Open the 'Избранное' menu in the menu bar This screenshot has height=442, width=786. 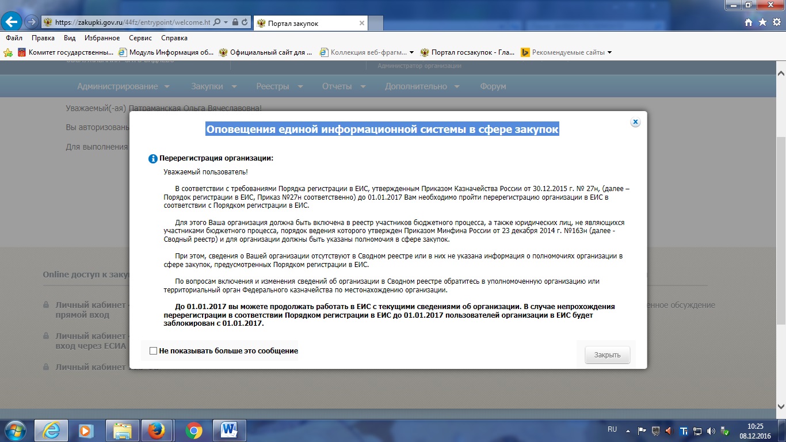(x=102, y=38)
